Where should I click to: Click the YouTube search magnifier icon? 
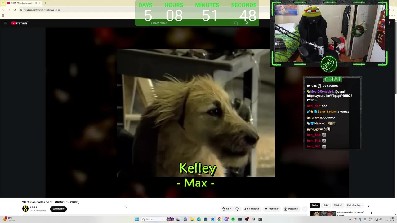236,23
